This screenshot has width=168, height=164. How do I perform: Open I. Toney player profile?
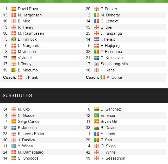coord(24,64)
